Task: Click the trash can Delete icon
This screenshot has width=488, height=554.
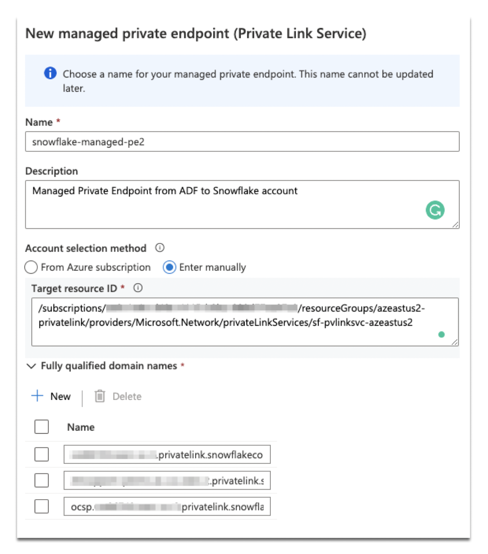Action: pos(100,396)
